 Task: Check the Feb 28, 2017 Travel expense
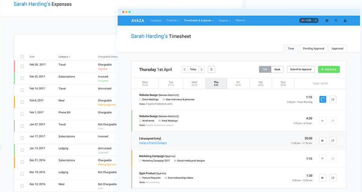22,66
